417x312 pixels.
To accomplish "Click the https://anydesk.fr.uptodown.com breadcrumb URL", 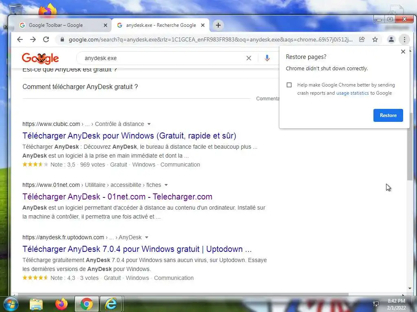I will 63,237.
